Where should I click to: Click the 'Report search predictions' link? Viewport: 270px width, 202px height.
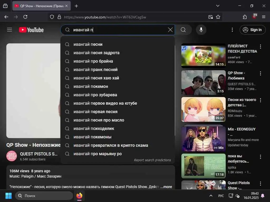(x=152, y=160)
